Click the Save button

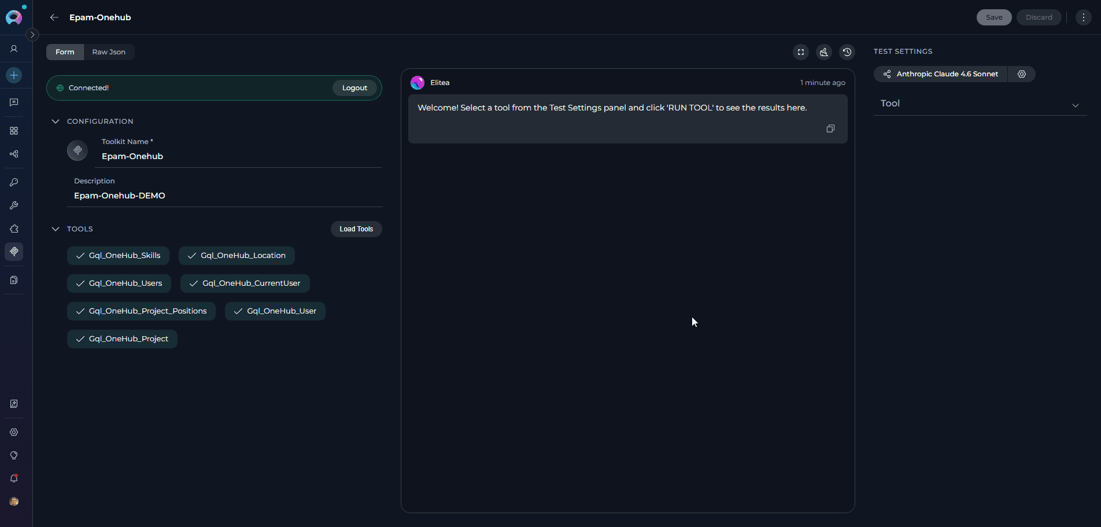click(x=994, y=17)
